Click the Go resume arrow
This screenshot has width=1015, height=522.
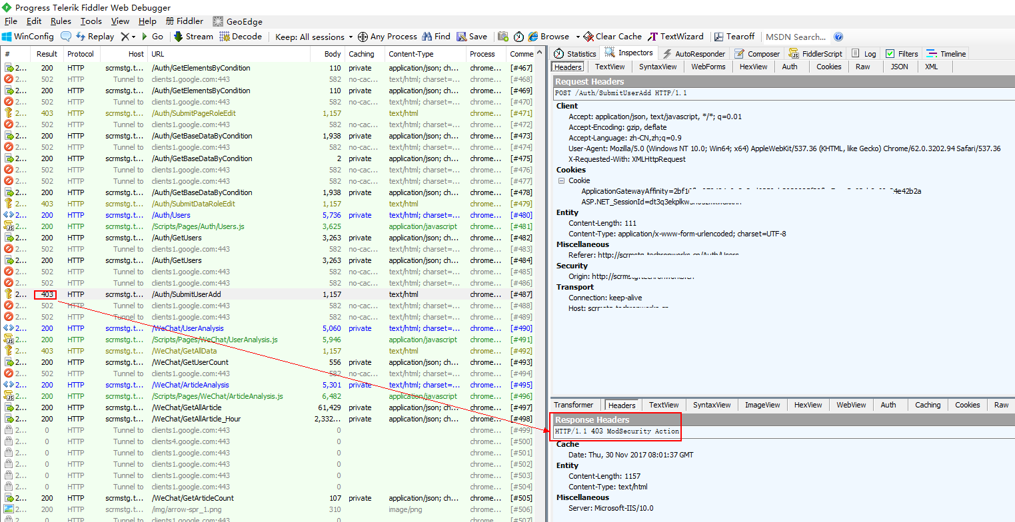pyautogui.click(x=145, y=37)
